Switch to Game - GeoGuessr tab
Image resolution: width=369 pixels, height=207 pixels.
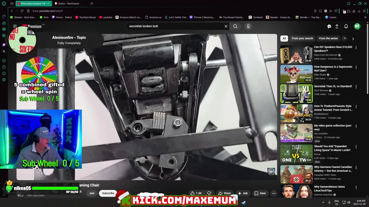click(69, 3)
